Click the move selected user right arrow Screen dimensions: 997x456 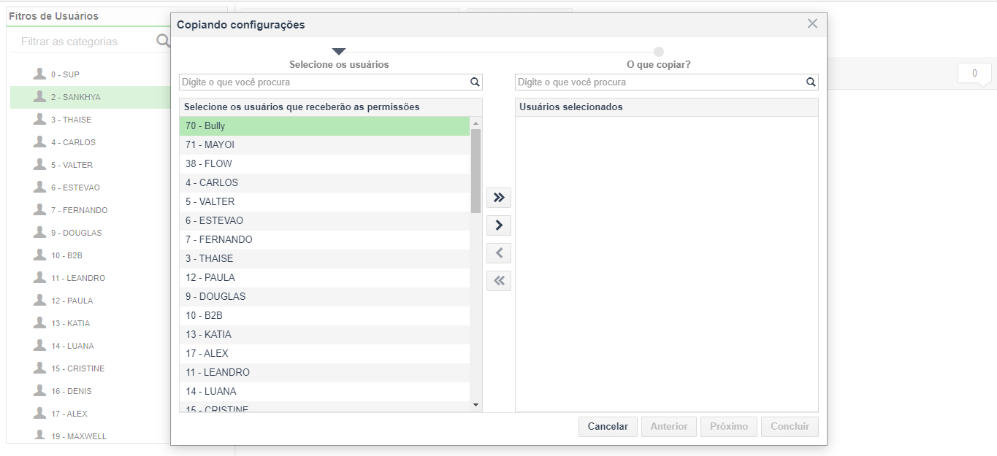coord(499,225)
